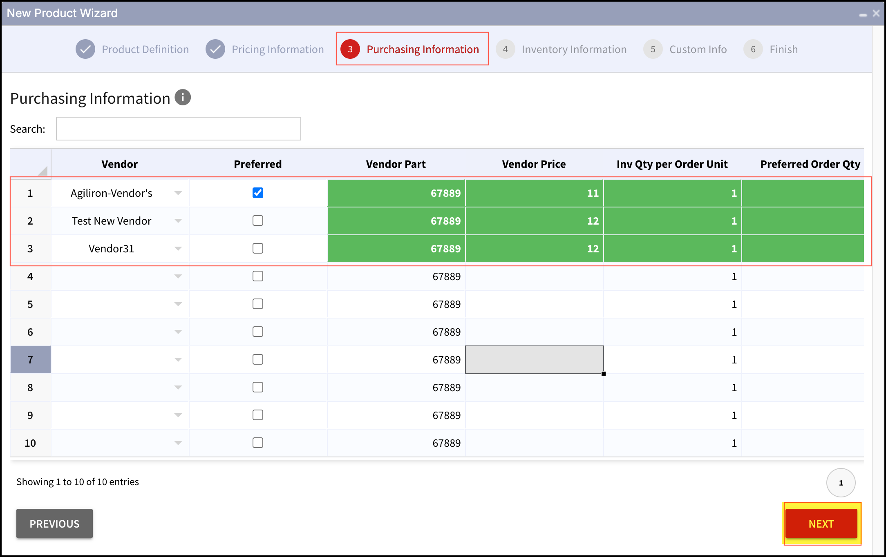Select page 1 pagination button
Screen dimensions: 886x557
click(841, 483)
